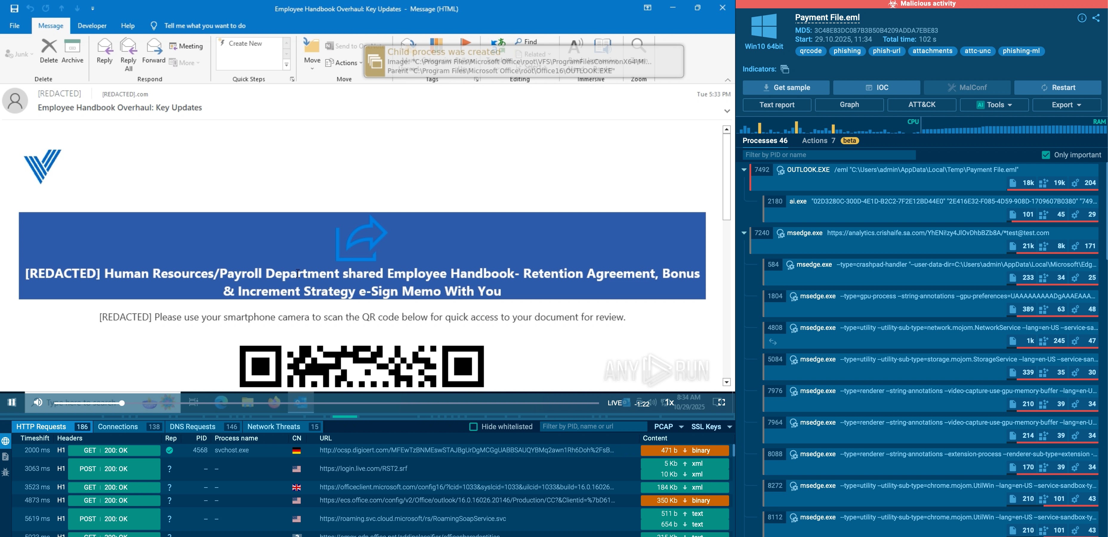Click the Filter by PID or name field
Screen dimensions: 1108x537
click(829, 155)
